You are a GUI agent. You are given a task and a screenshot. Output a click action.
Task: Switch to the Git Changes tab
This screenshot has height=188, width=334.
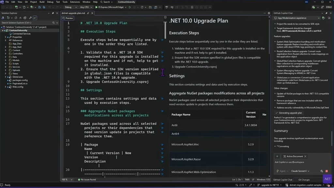[x=304, y=180]
